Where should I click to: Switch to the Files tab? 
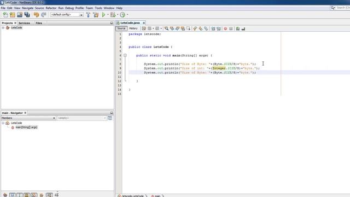click(x=39, y=23)
